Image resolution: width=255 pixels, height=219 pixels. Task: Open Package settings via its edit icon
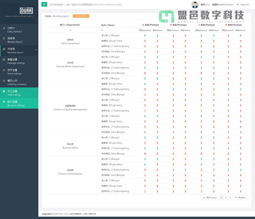3,60
